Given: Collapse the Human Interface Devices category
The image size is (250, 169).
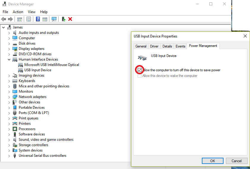Looking at the screenshot, I should (9, 59).
